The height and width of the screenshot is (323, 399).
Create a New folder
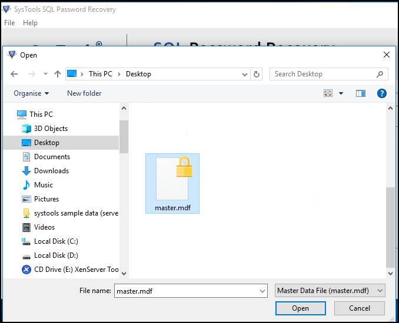[84, 93]
